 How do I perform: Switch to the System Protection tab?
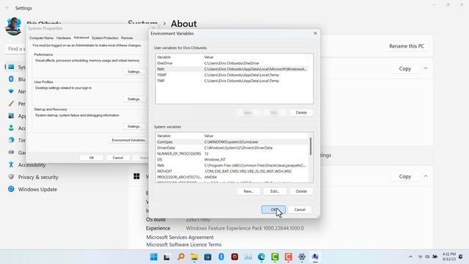pyautogui.click(x=105, y=38)
